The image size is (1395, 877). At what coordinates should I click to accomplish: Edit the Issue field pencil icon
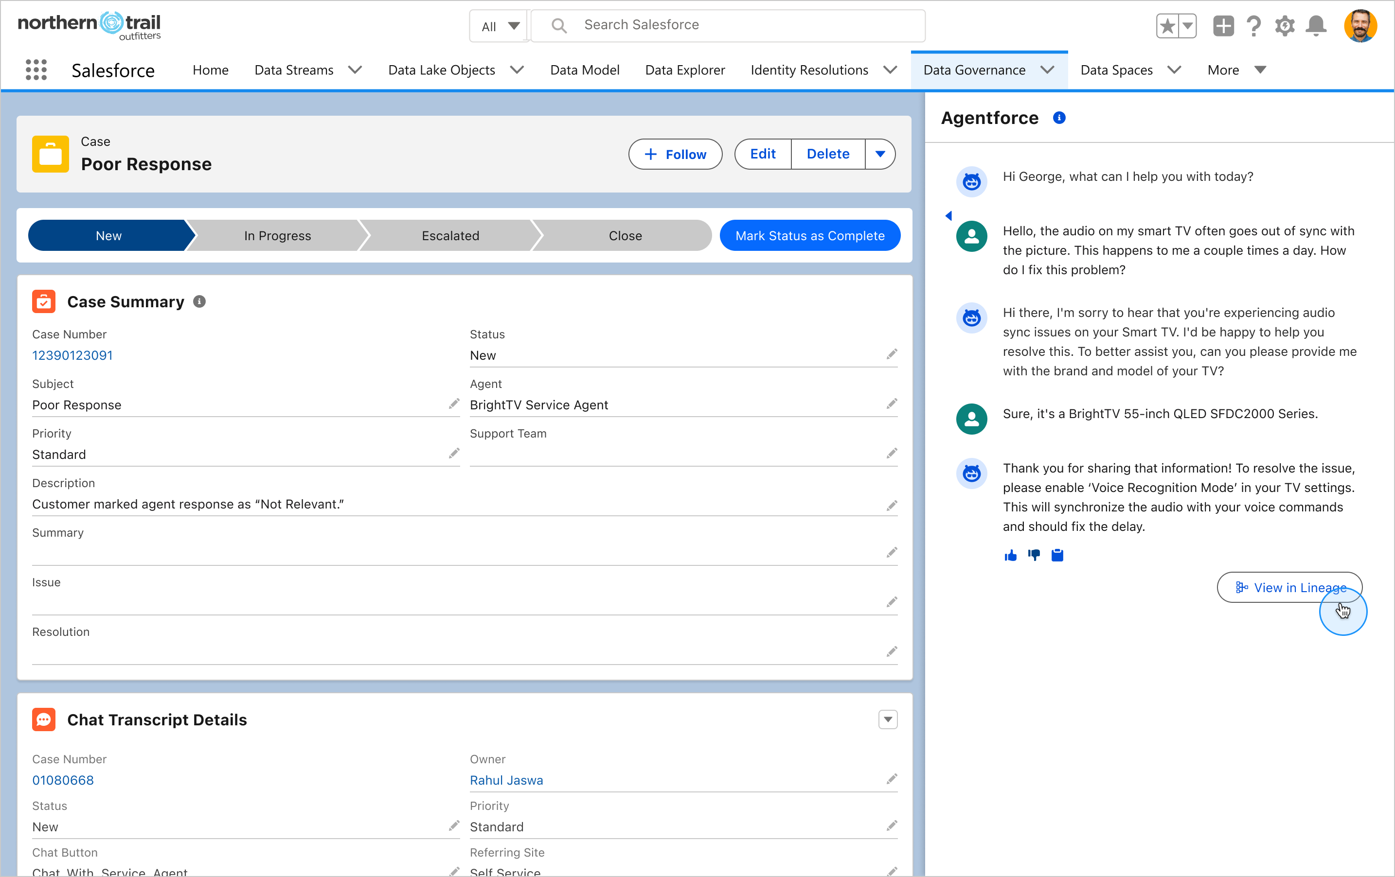click(x=892, y=602)
